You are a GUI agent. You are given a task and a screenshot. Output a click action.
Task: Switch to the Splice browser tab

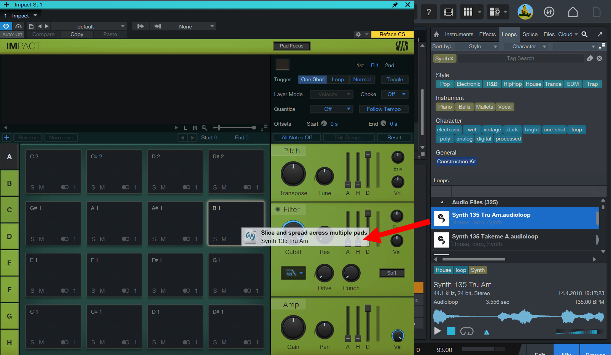(530, 34)
